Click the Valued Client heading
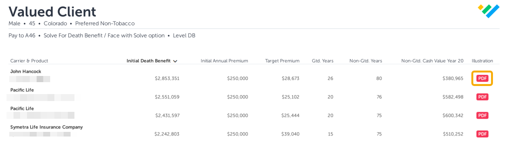 [52, 12]
